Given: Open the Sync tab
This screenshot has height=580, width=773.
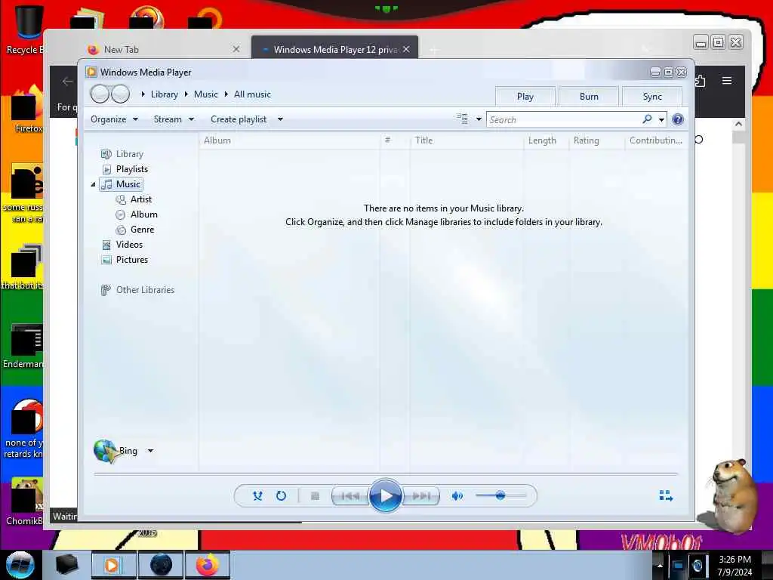Looking at the screenshot, I should tap(652, 96).
